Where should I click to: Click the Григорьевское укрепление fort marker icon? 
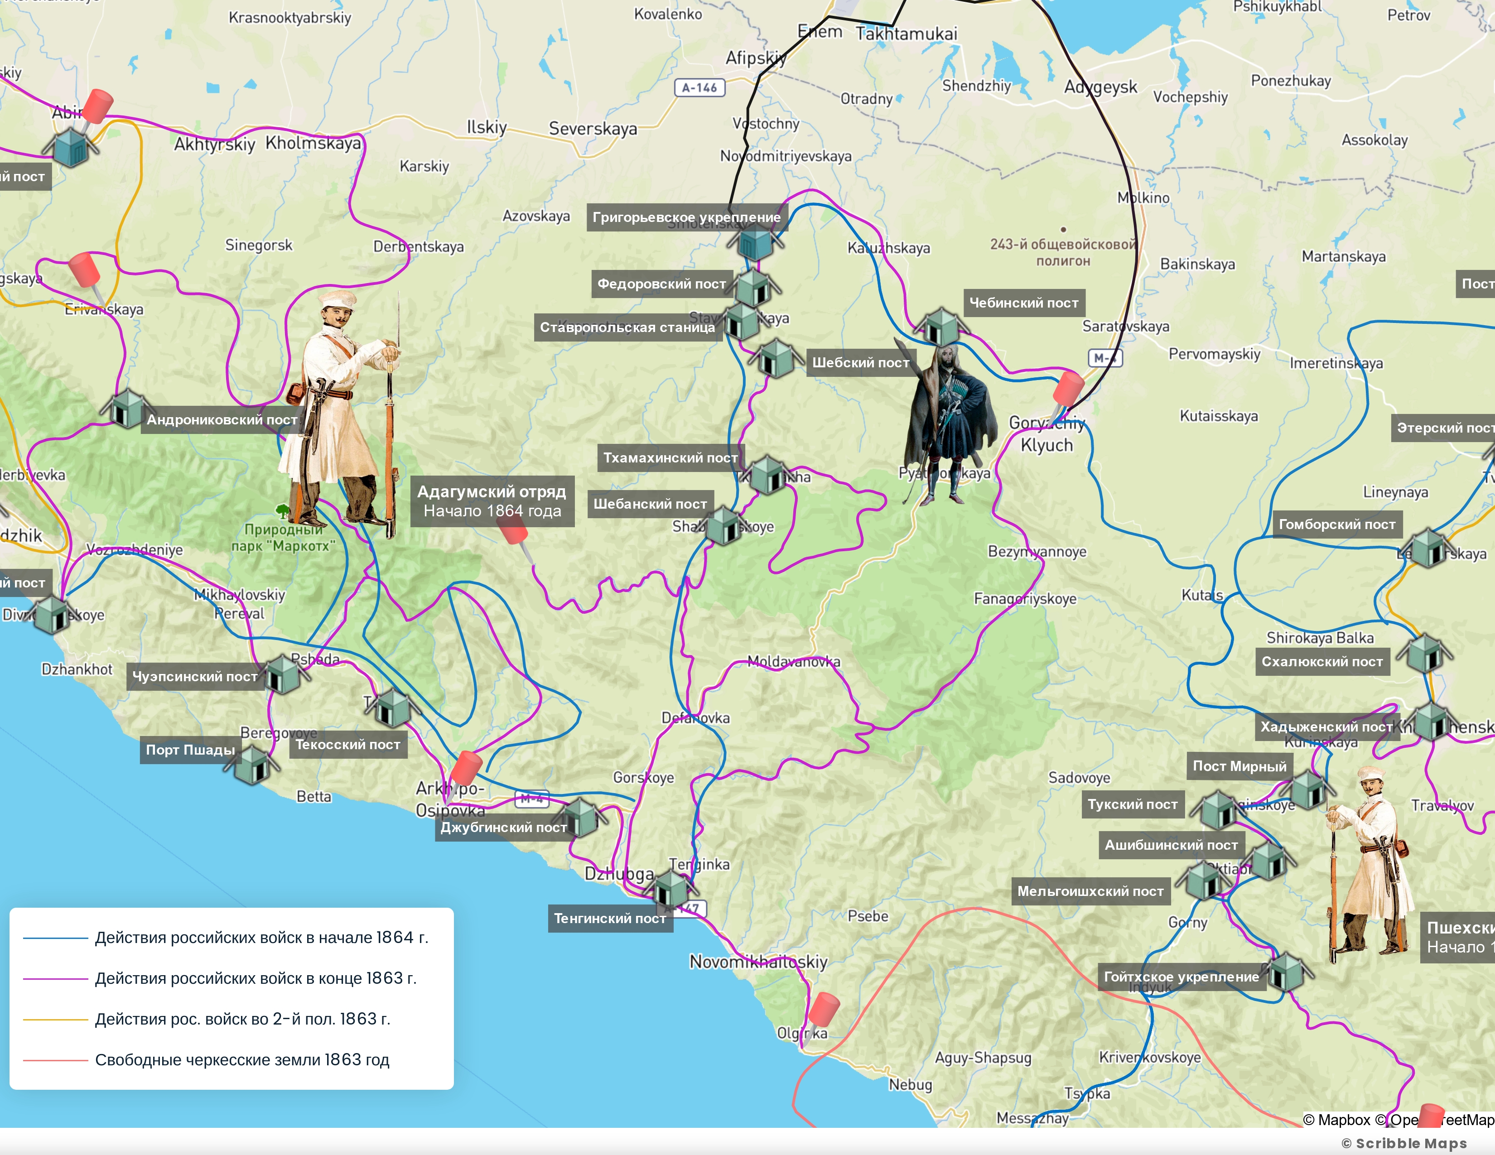tap(754, 243)
